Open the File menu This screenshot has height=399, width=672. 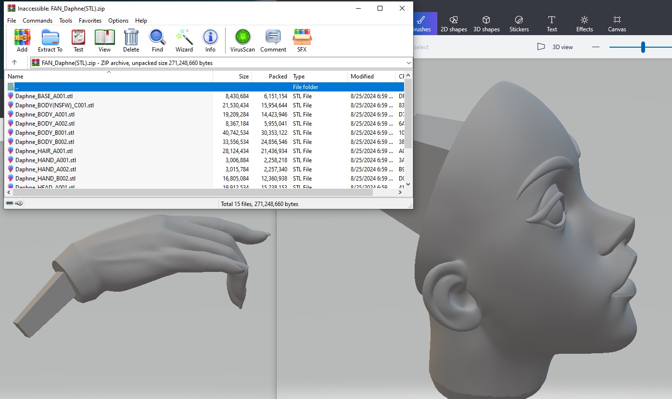[x=12, y=21]
